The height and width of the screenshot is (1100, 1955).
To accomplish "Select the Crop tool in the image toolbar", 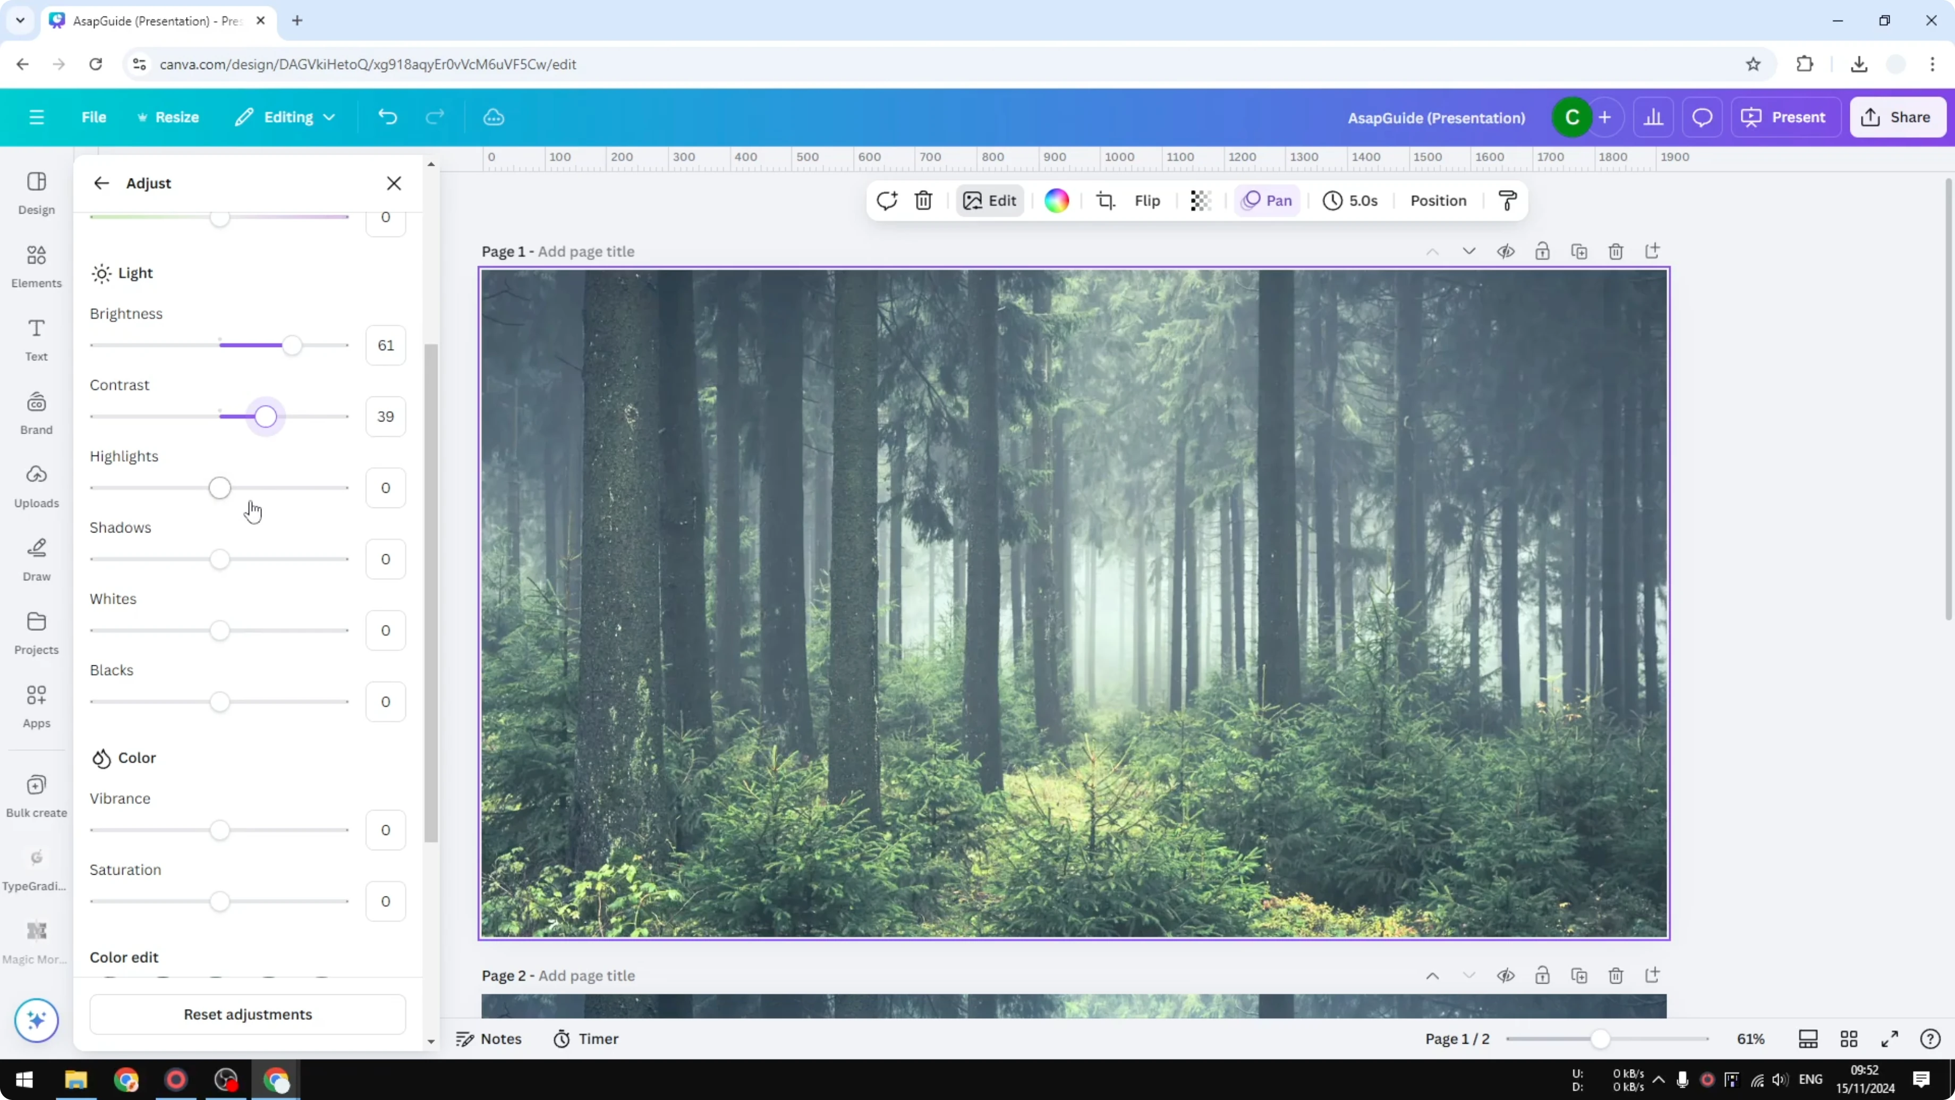I will [1106, 200].
